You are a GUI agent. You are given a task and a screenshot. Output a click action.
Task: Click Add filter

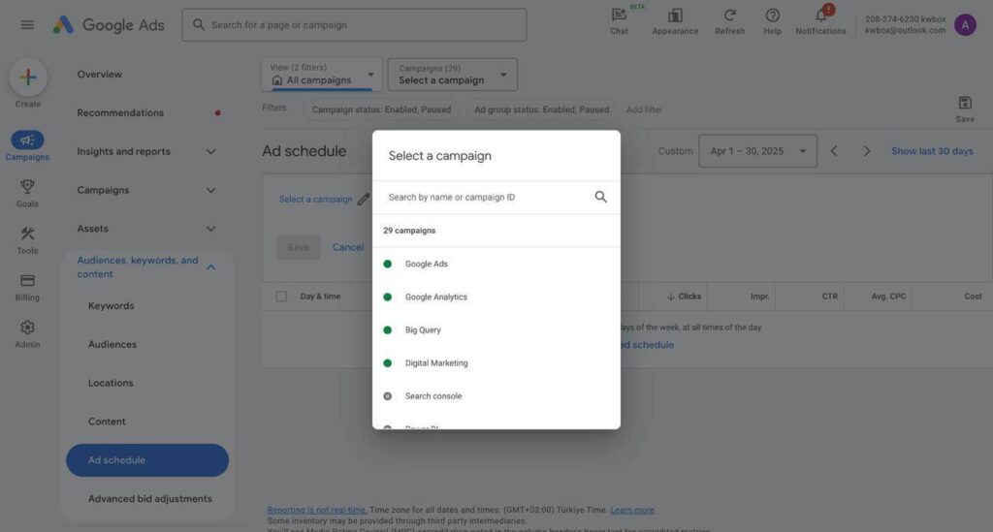644,110
